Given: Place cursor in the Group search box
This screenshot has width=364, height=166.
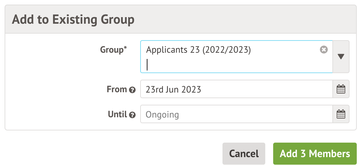Looking at the screenshot, I should (230, 65).
